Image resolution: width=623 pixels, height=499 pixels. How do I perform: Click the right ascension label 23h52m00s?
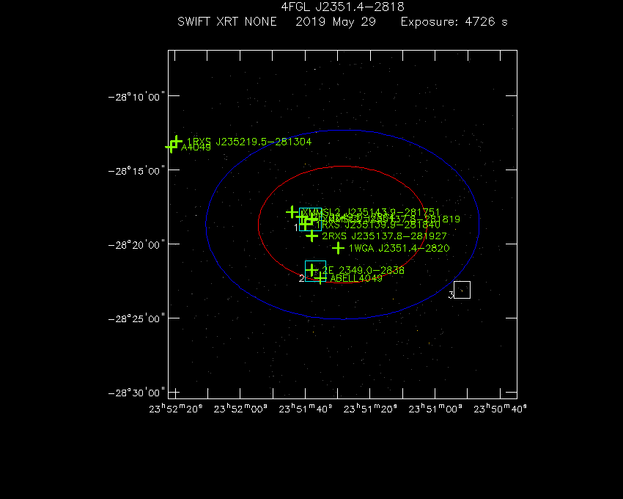tap(240, 409)
